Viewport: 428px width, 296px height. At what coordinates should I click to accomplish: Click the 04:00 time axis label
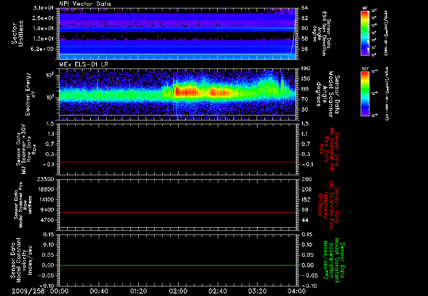(x=297, y=291)
